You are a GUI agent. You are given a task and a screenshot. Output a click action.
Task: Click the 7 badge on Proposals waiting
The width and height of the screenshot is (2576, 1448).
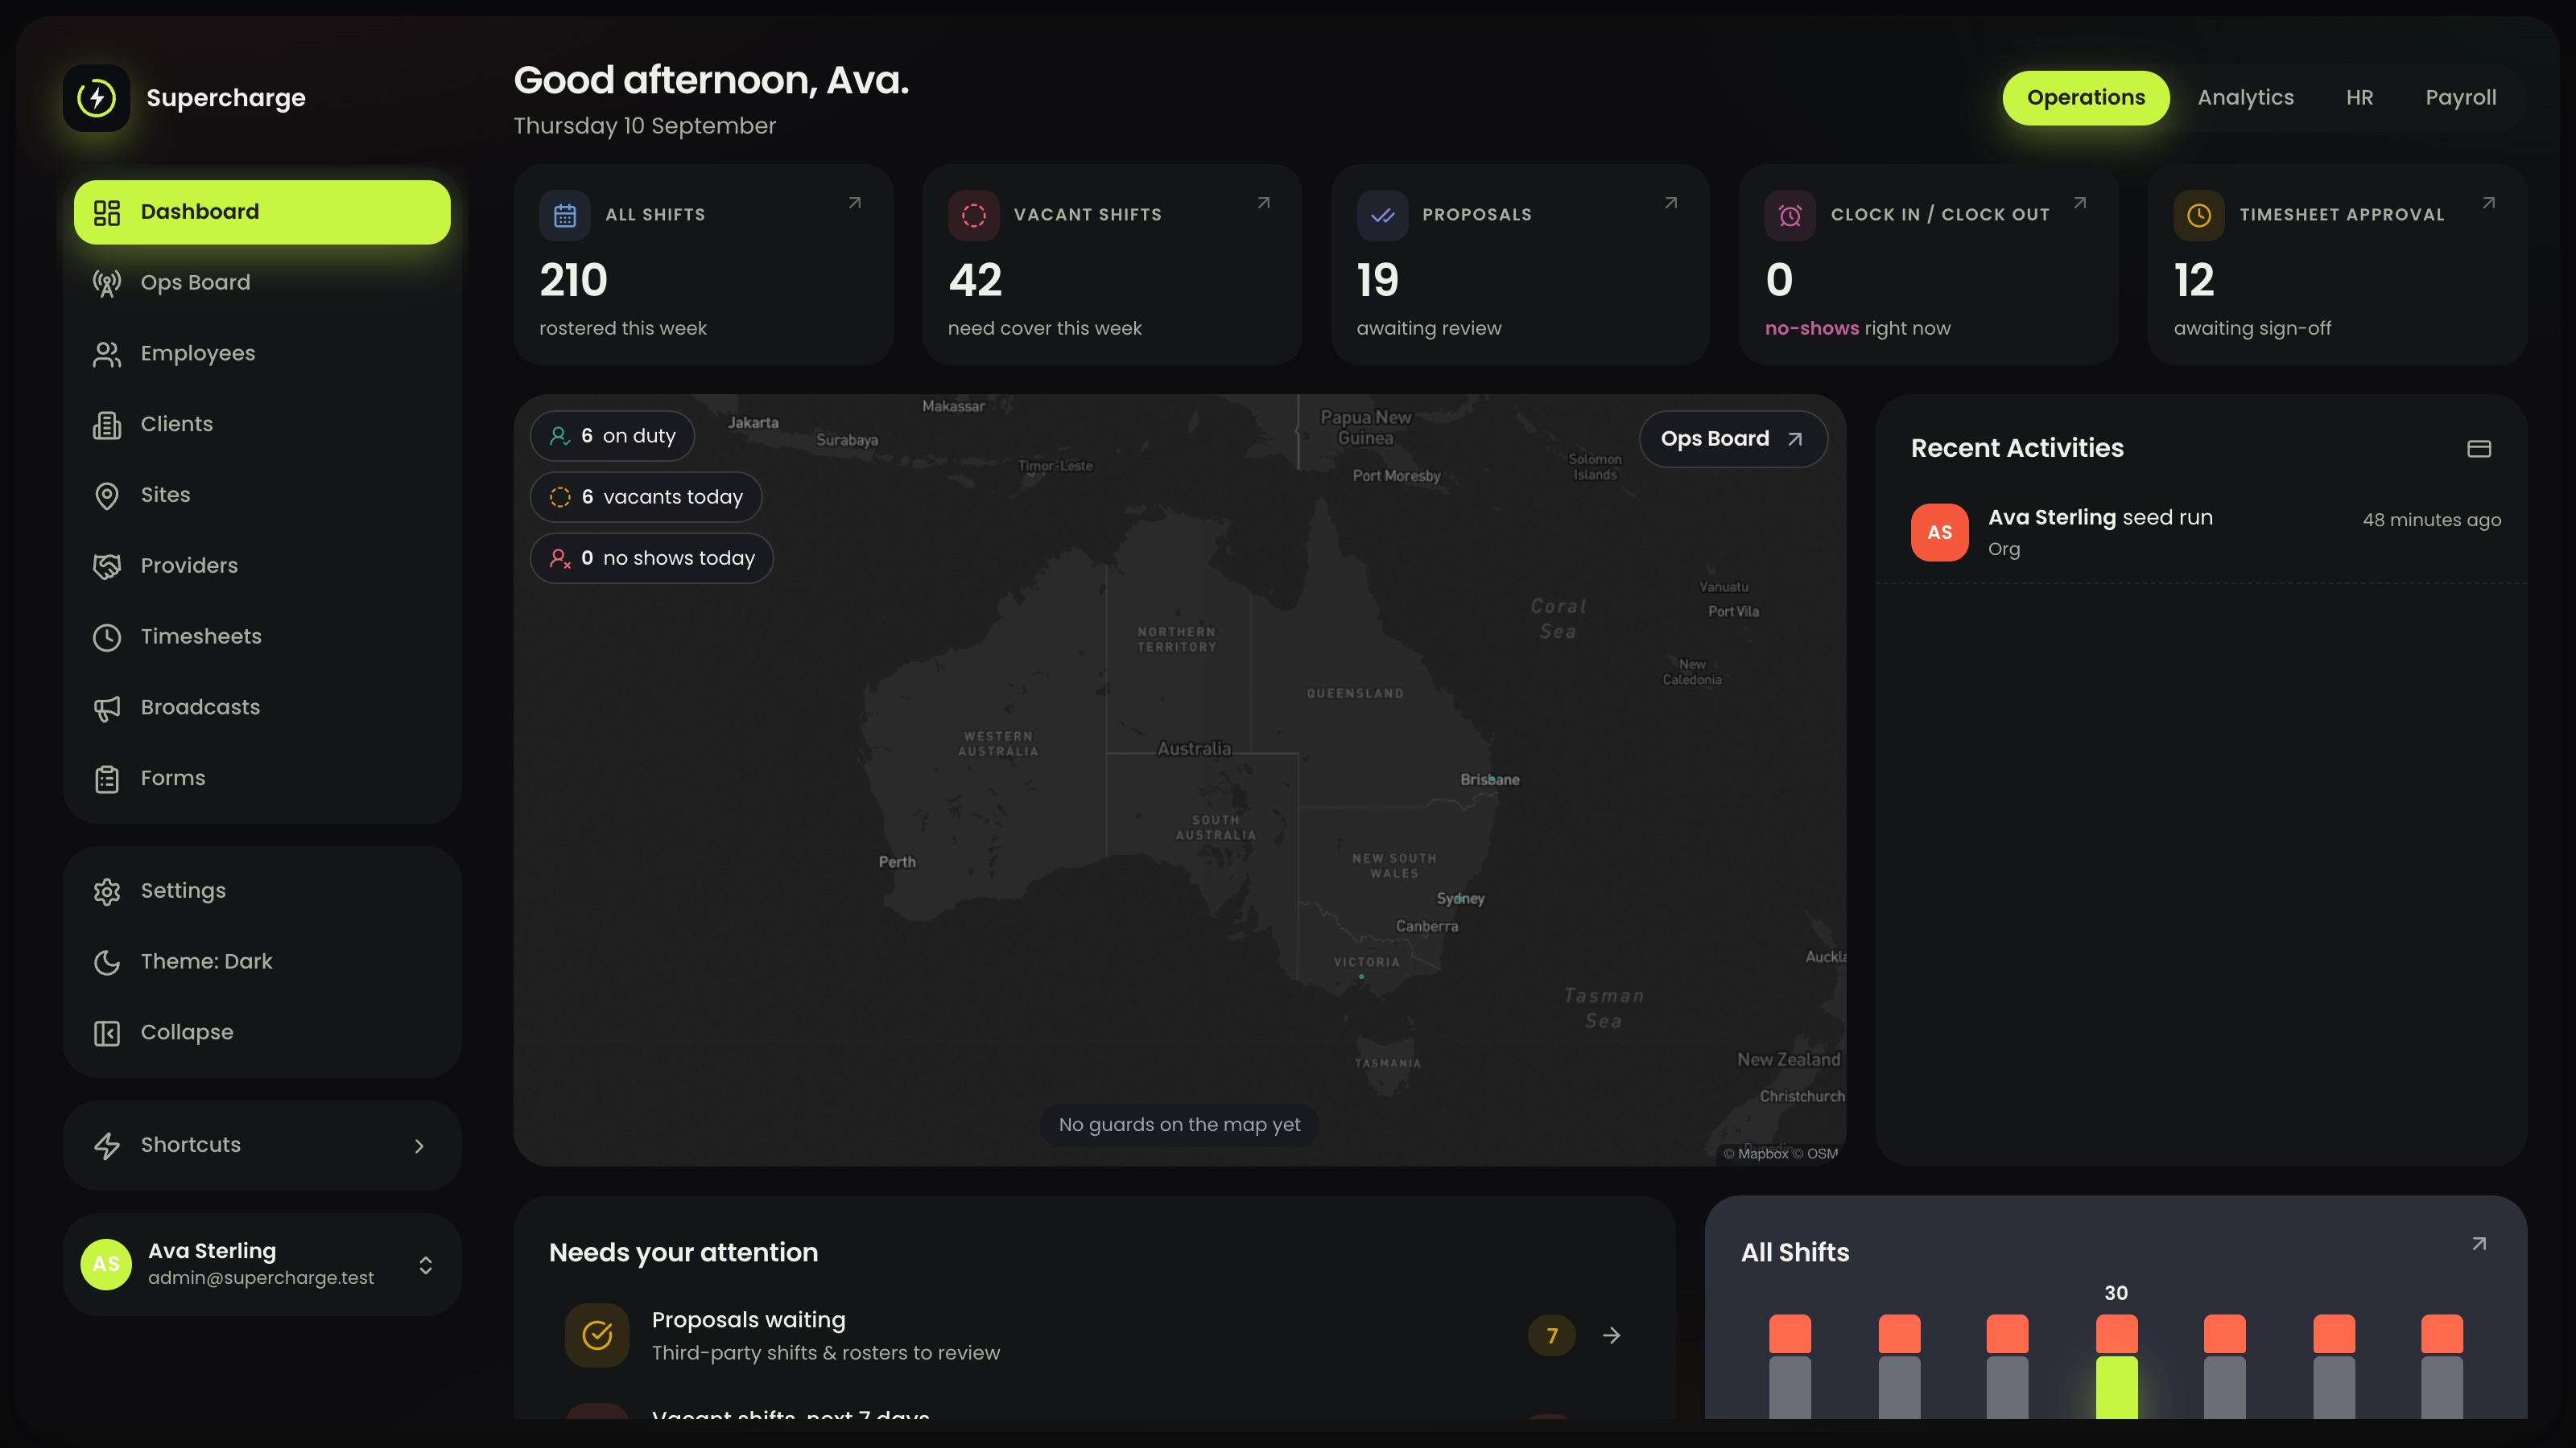[x=1552, y=1335]
